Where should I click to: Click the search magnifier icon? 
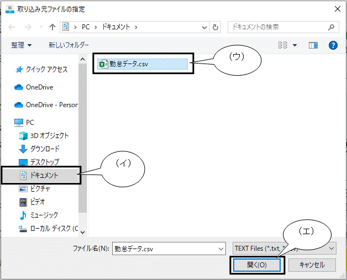[x=332, y=27]
